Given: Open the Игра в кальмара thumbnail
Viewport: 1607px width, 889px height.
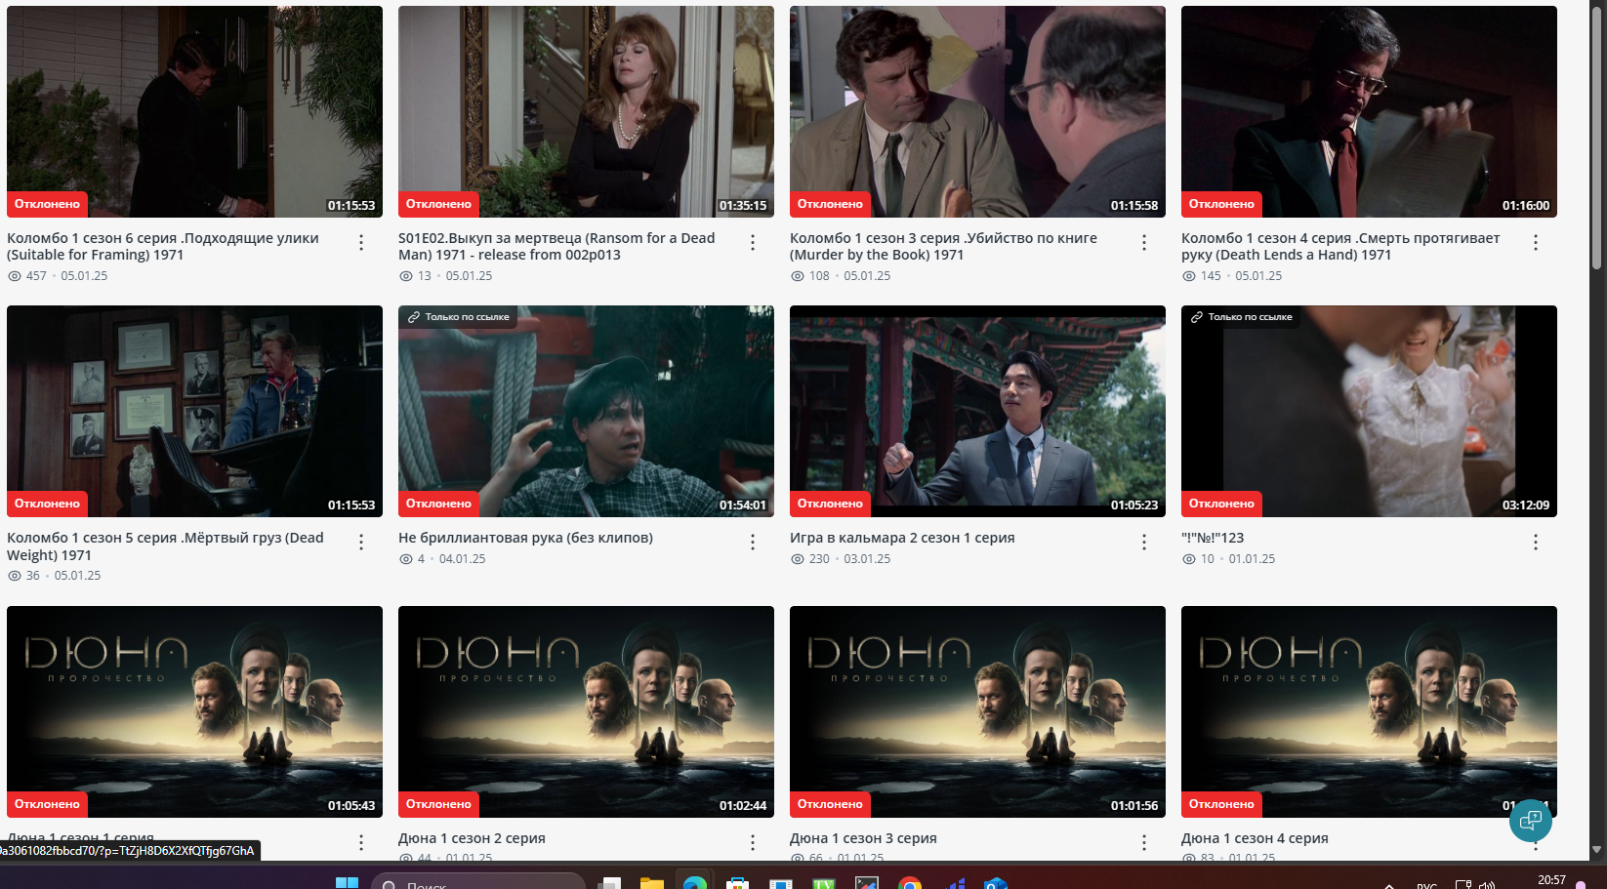Looking at the screenshot, I should click(x=977, y=411).
